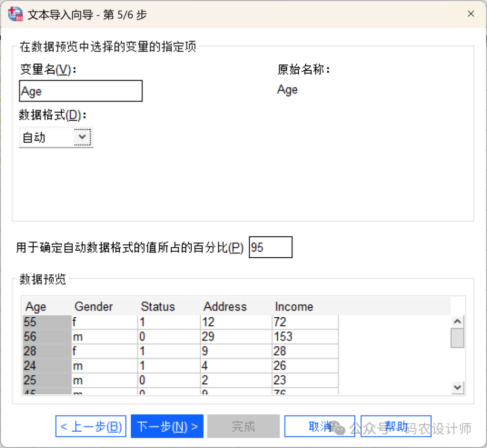This screenshot has height=448, width=487.
Task: Select the Gender column header in preview
Action: point(94,307)
